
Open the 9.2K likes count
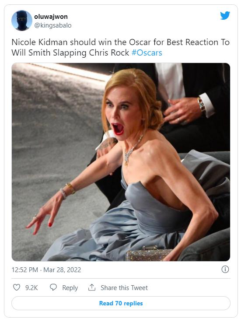point(31,288)
